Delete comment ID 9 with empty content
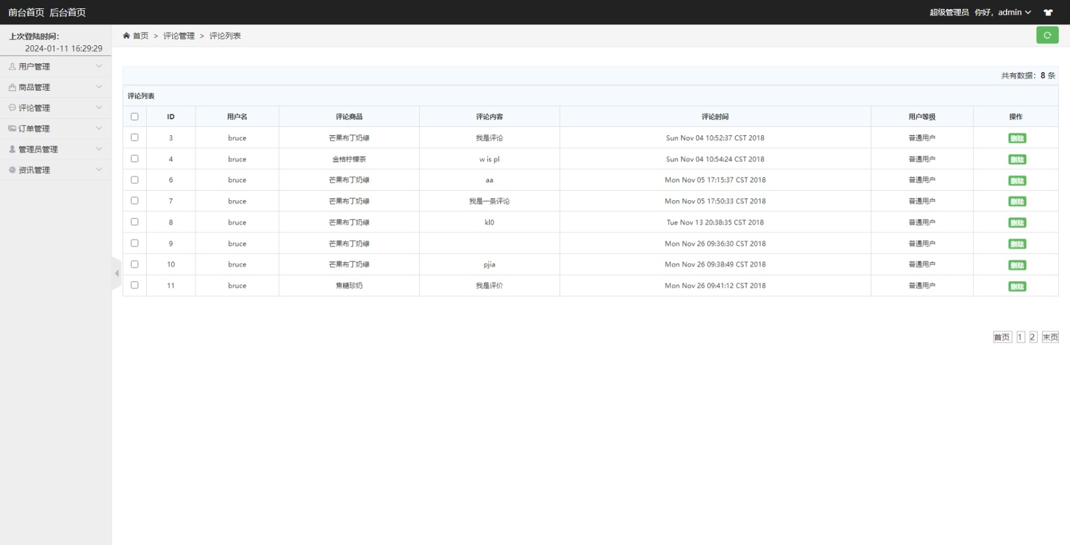This screenshot has width=1070, height=545. (x=1017, y=244)
